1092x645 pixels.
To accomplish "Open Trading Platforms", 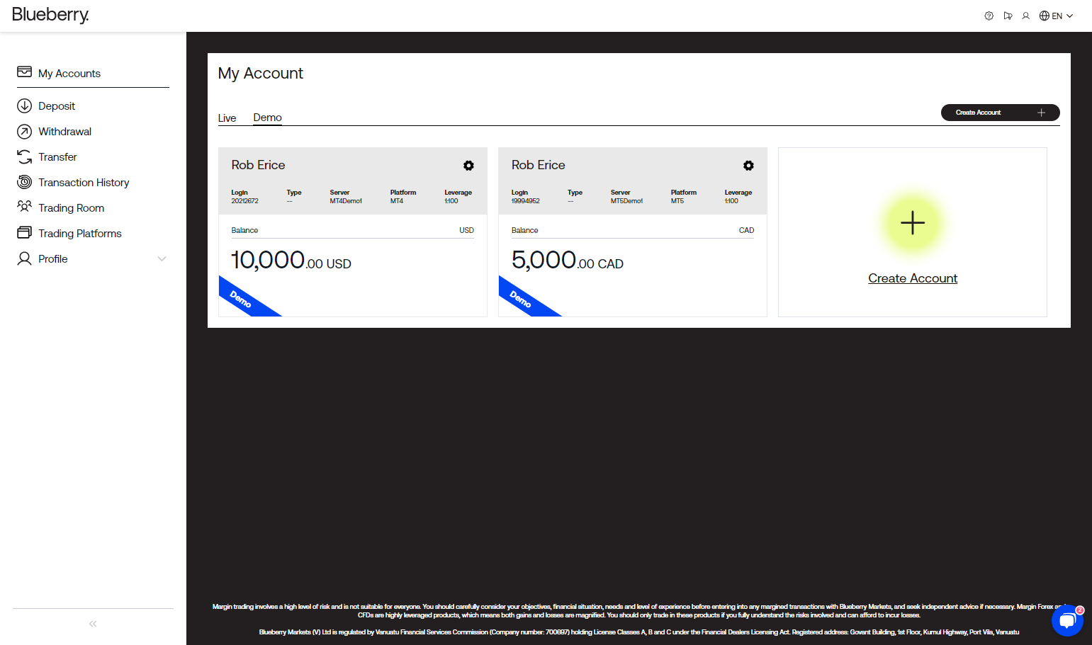I will [x=80, y=234].
